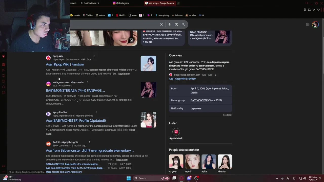This screenshot has height=182, width=324.
Task: Show hidden system tray icons
Action: [277, 178]
